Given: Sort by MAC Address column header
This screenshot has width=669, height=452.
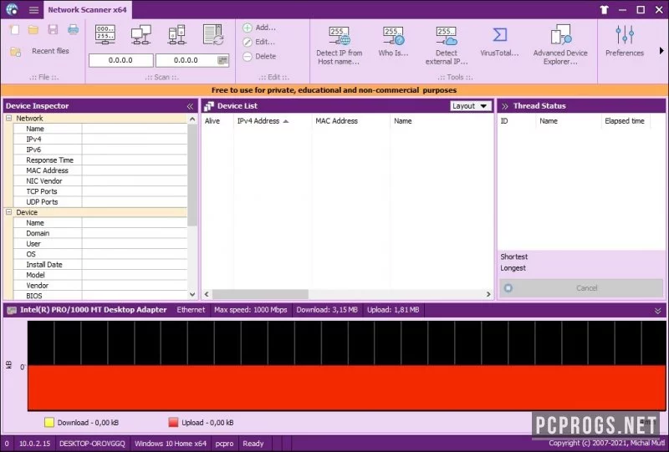Looking at the screenshot, I should [350, 121].
